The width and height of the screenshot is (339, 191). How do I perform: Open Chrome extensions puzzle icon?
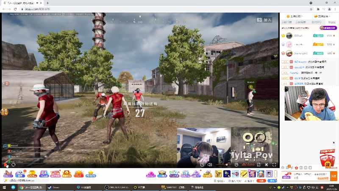(318, 9)
